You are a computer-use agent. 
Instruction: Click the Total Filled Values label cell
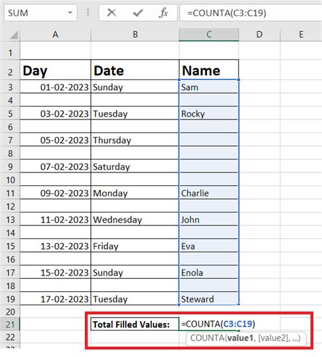pos(135,324)
